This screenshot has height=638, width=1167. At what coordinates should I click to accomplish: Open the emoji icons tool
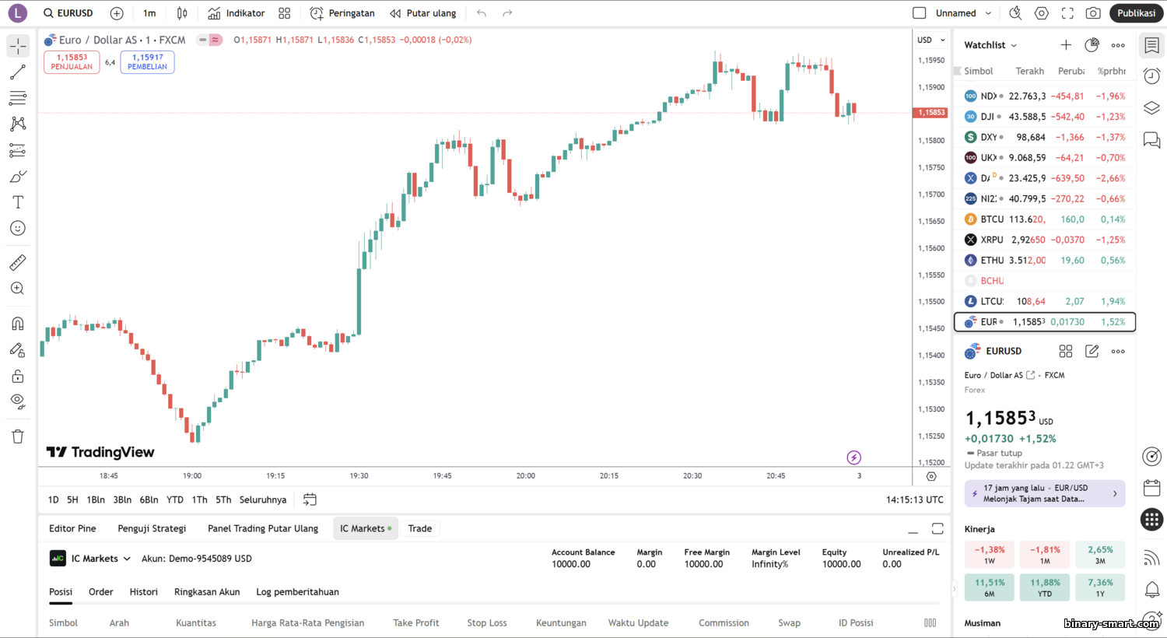click(x=18, y=228)
